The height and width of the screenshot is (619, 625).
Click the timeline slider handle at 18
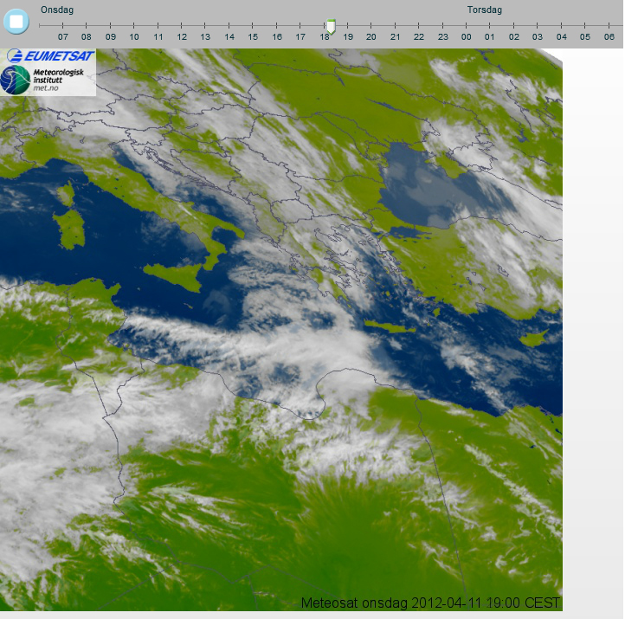point(330,27)
